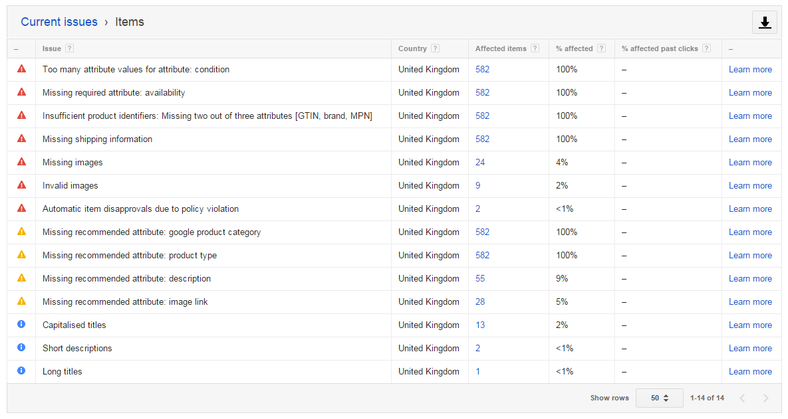This screenshot has width=788, height=419.
Task: View 55 items missing description attribute
Action: [x=480, y=278]
